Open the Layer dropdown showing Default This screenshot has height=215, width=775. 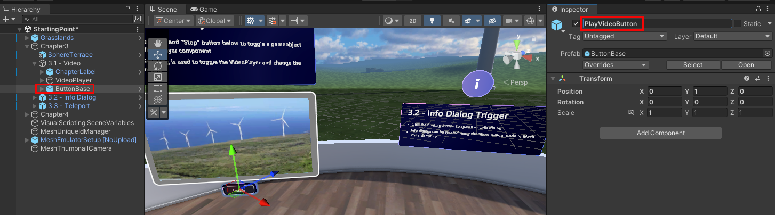pyautogui.click(x=733, y=36)
